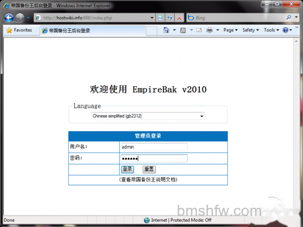The height and width of the screenshot is (227, 303).
Task: Click the Print icon
Action: coord(210,30)
